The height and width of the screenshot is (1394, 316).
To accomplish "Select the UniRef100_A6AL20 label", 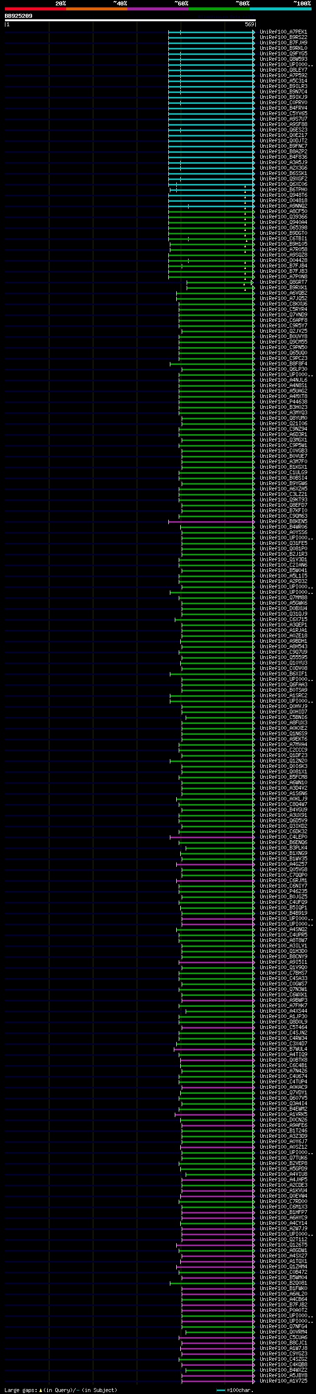I will pos(283,1294).
